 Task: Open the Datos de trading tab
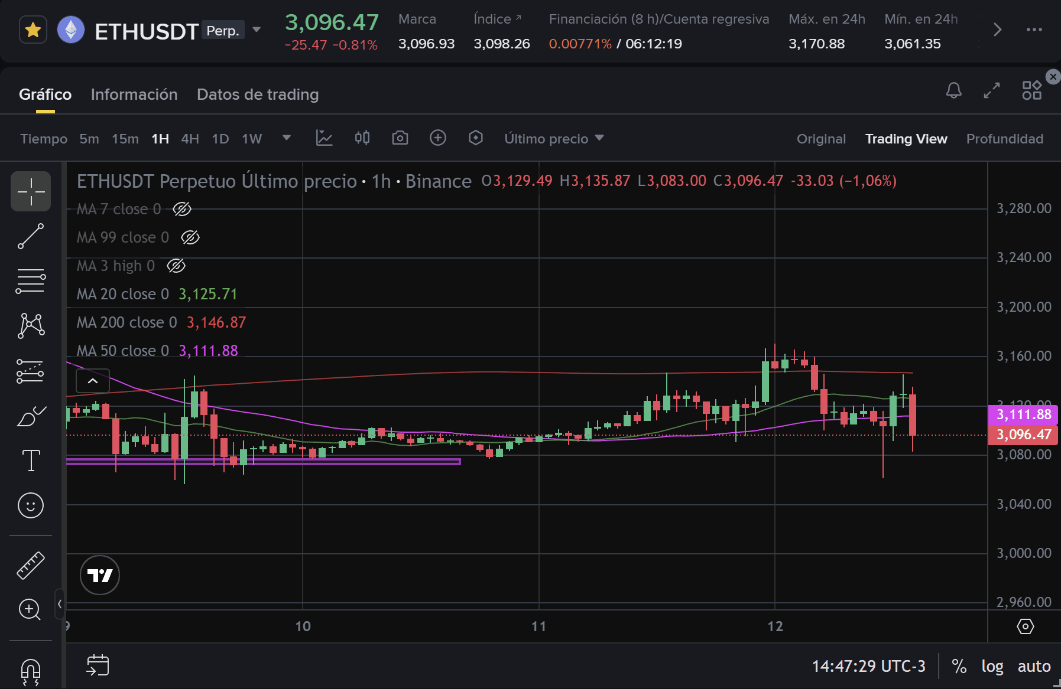pyautogui.click(x=258, y=94)
